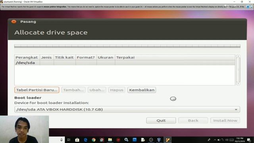Click the Hapus button
Image resolution: width=254 pixels, height=143 pixels.
click(117, 90)
